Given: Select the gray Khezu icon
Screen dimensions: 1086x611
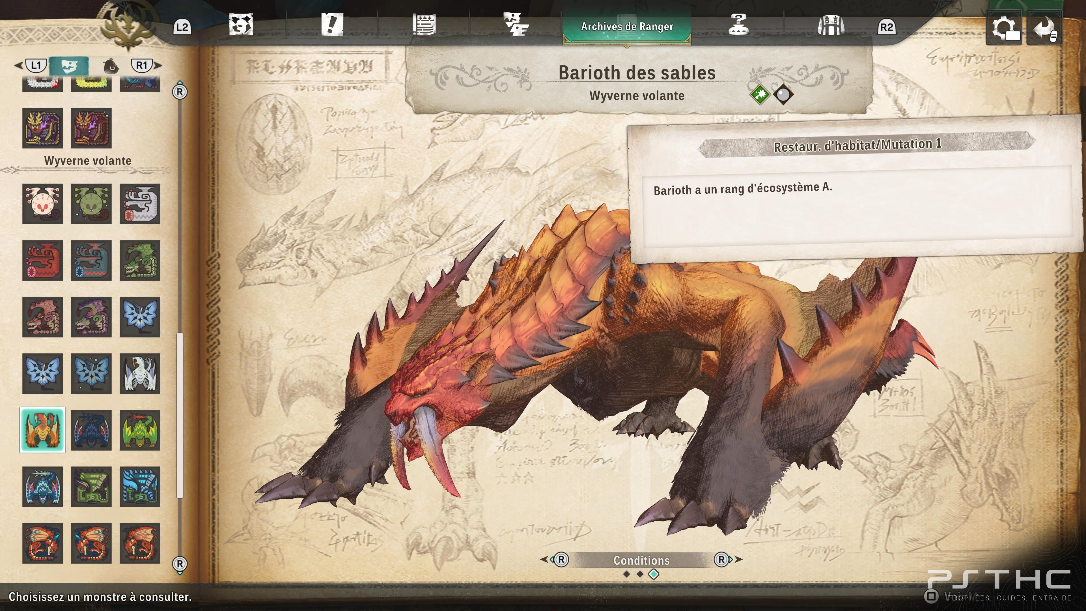Looking at the screenshot, I should point(140,204).
